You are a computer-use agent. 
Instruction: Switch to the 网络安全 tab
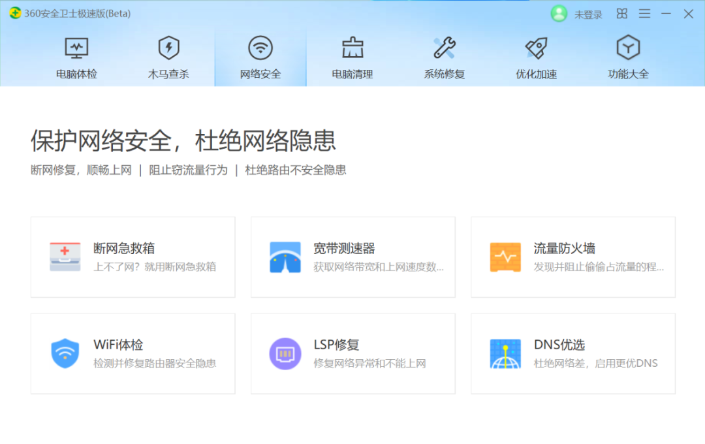(x=260, y=55)
